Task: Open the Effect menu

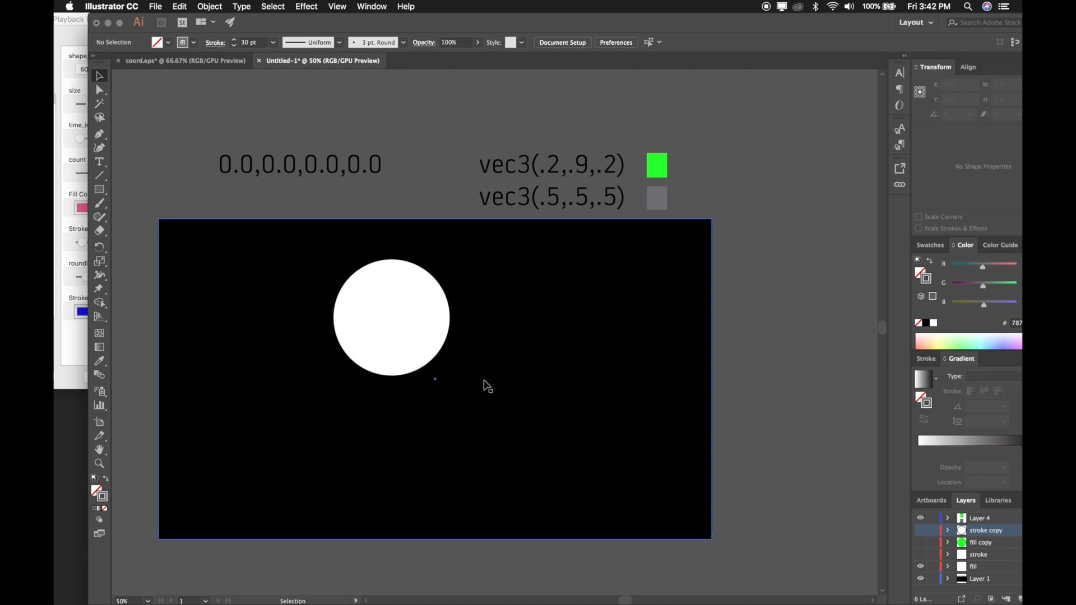Action: click(x=306, y=6)
